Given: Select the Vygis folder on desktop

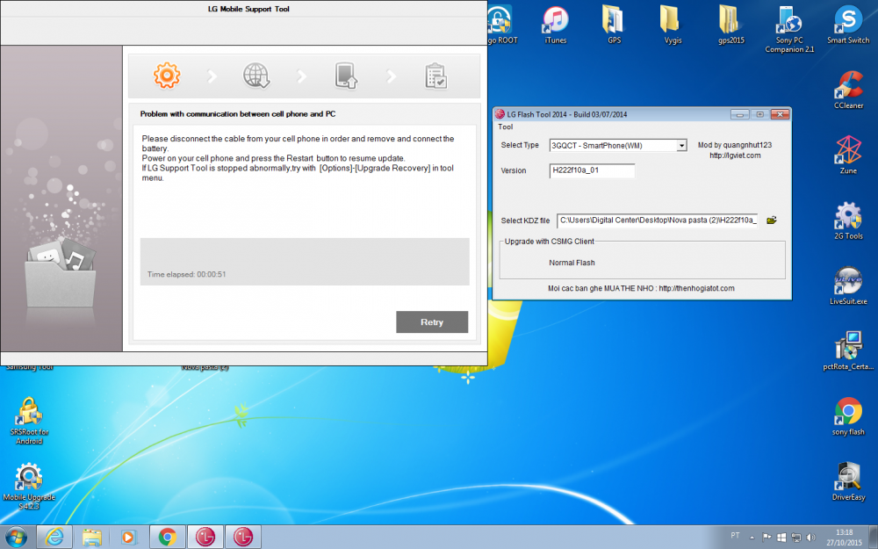Looking at the screenshot, I should [673, 25].
